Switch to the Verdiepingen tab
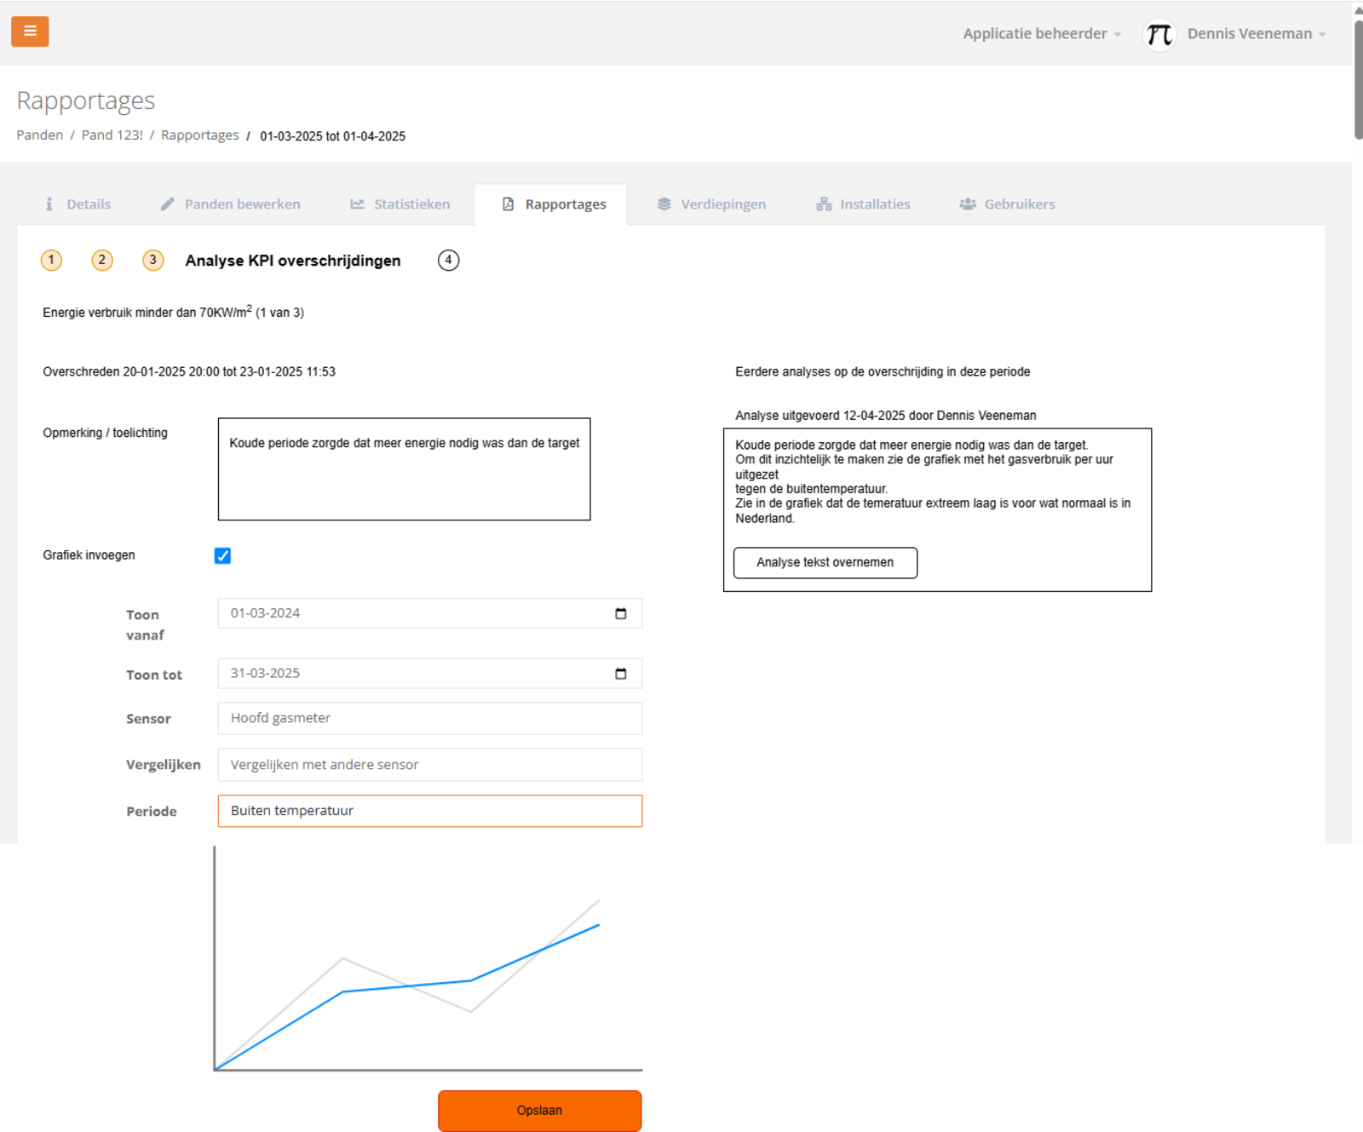The height and width of the screenshot is (1132, 1363). (x=712, y=204)
